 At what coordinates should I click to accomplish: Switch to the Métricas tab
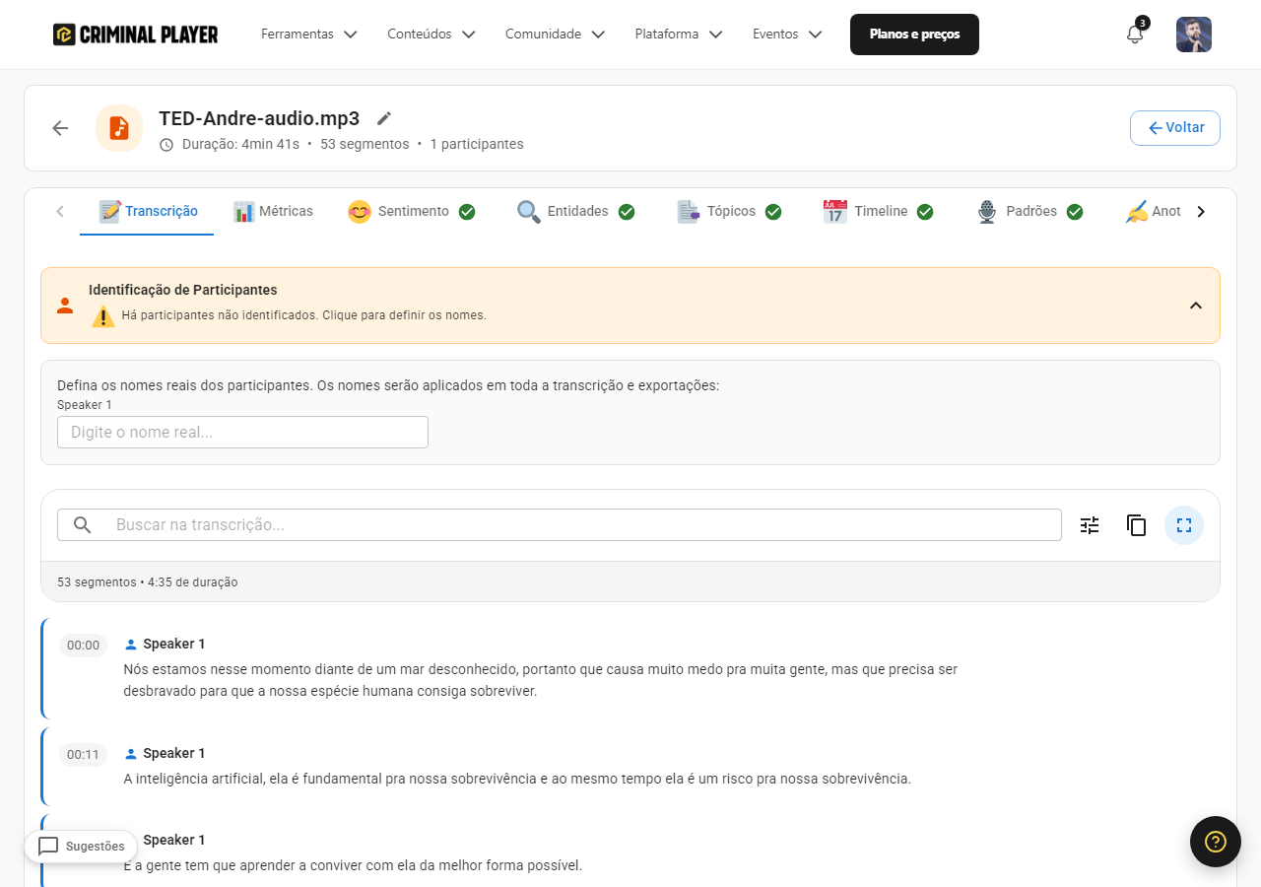273,212
